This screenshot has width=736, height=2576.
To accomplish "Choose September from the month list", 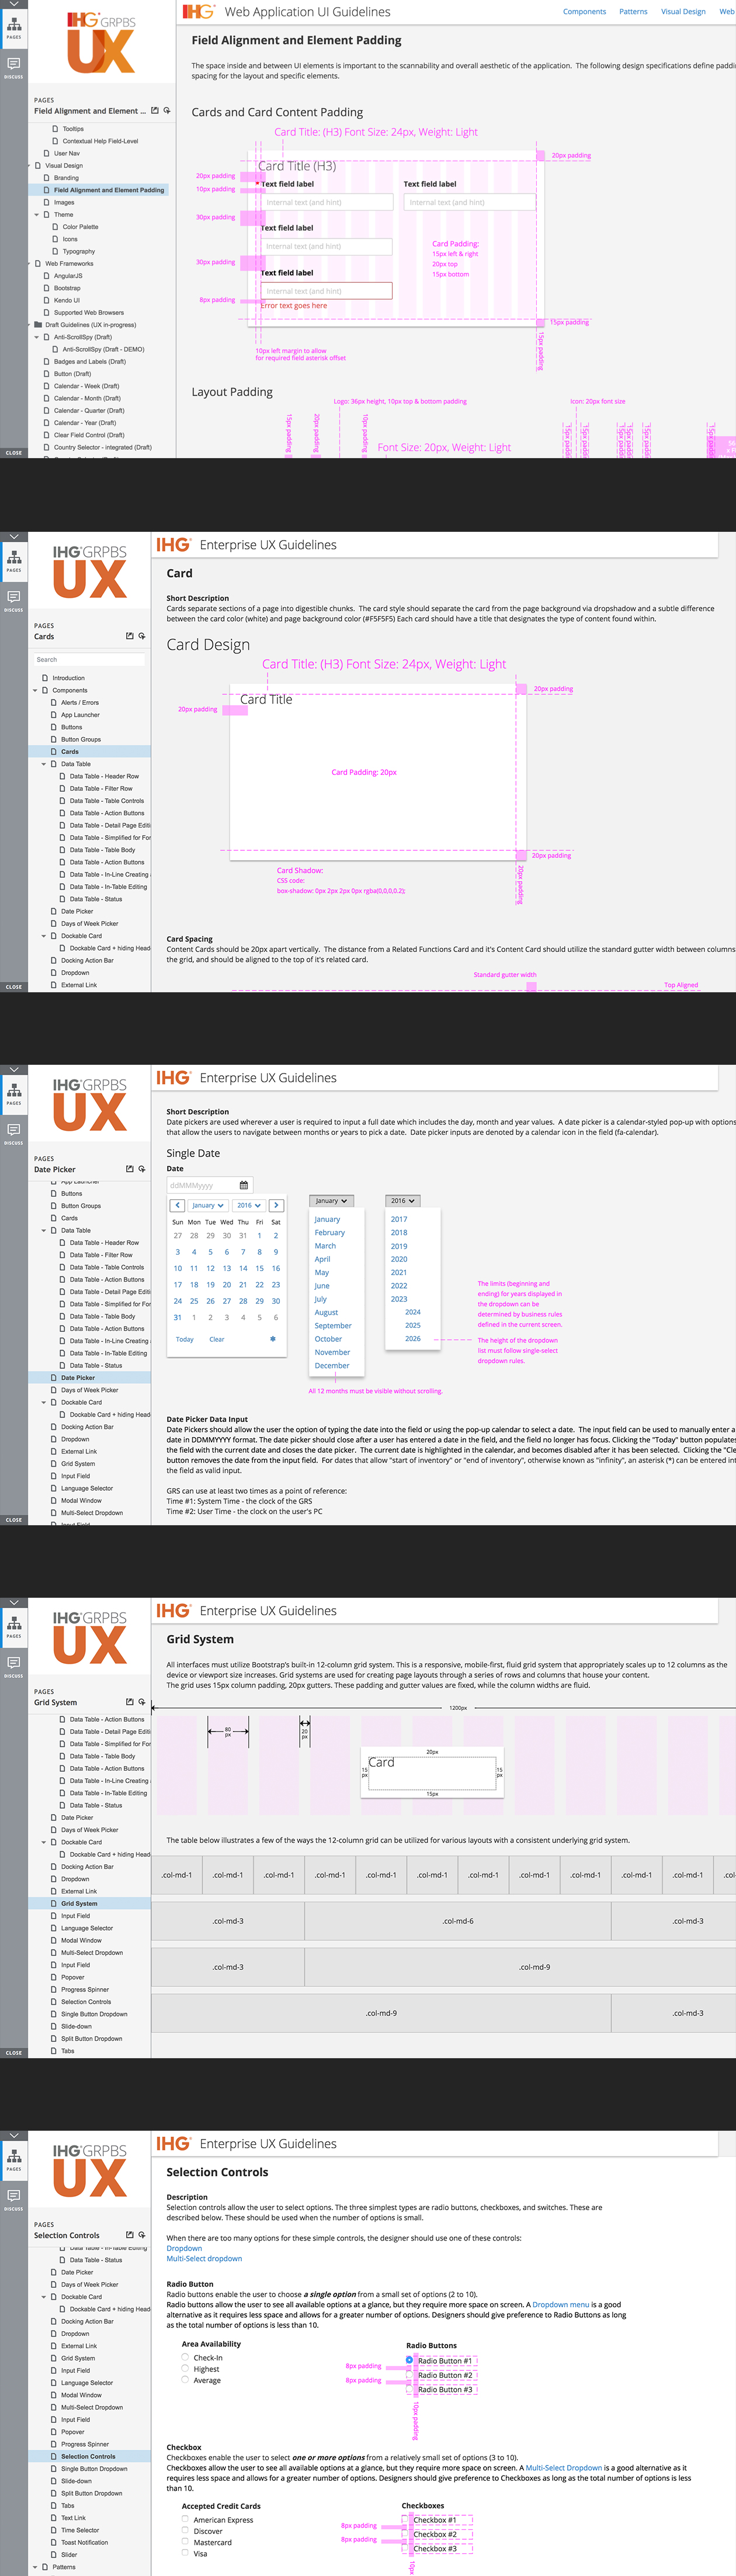I will coord(333,1325).
